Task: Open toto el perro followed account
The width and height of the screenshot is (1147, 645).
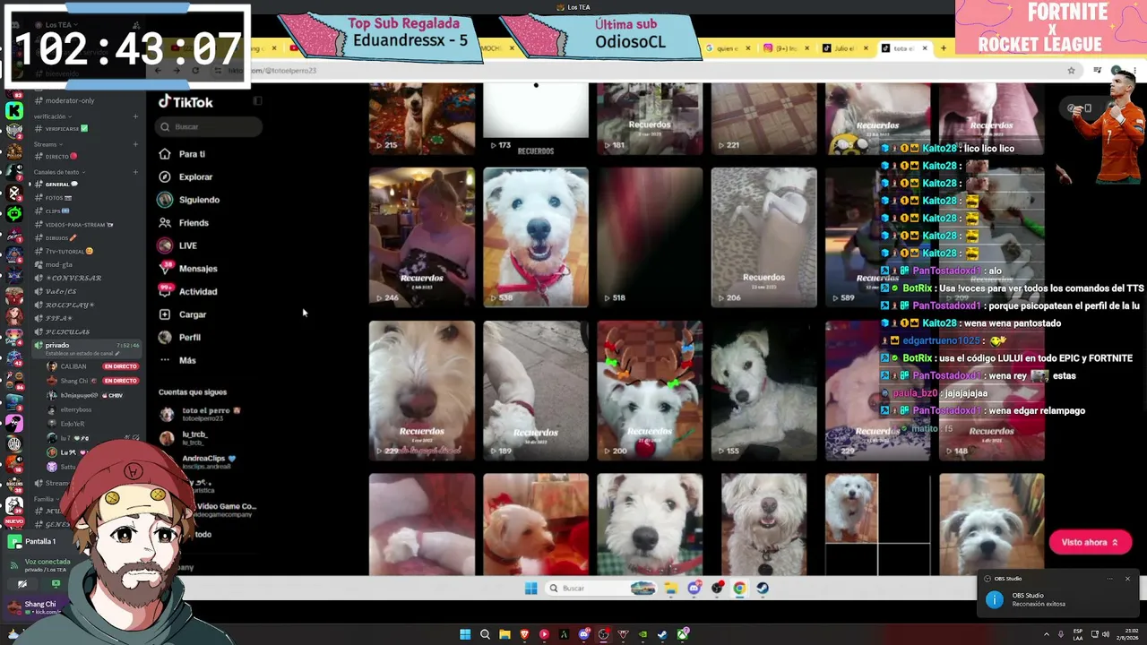Action: tap(201, 414)
